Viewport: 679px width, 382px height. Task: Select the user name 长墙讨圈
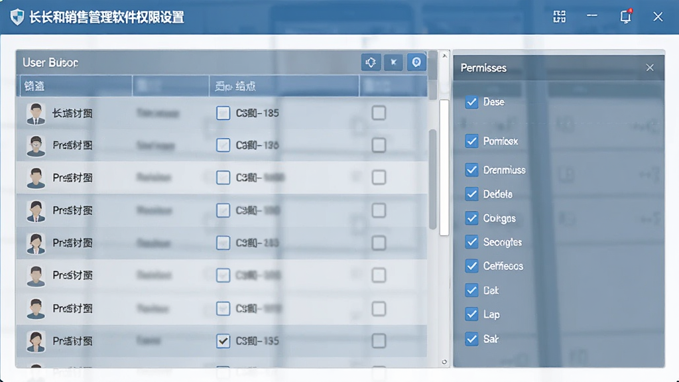(72, 113)
